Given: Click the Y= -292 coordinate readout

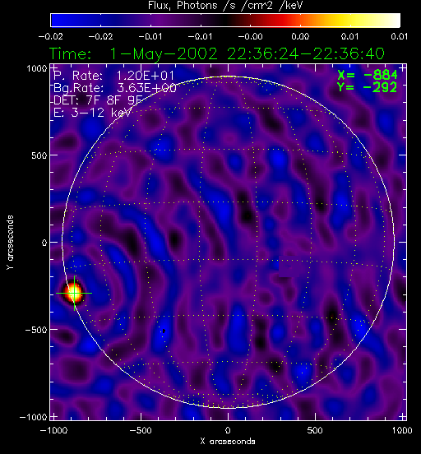Looking at the screenshot, I should 368,87.
